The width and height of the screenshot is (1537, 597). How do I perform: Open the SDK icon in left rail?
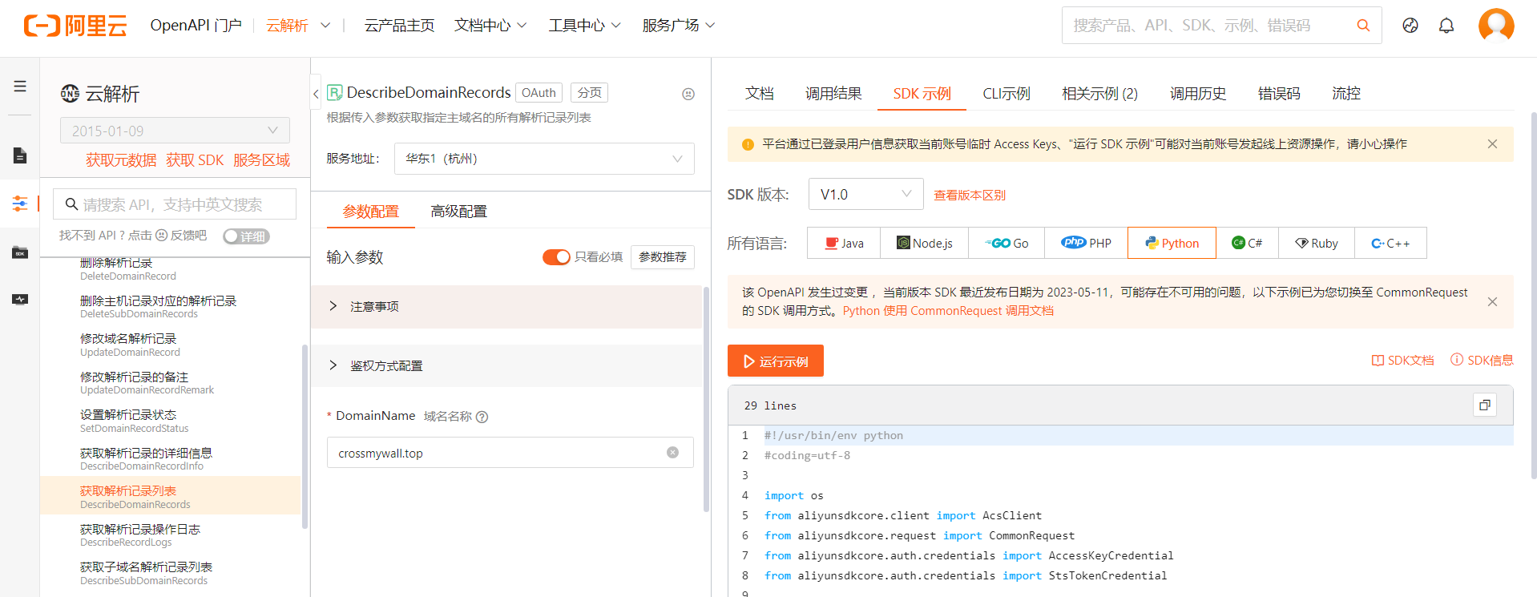tap(20, 253)
